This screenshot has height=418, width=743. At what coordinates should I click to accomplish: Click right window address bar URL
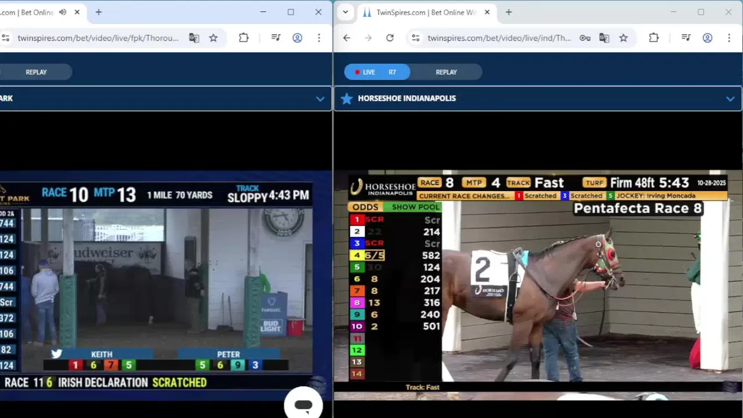pyautogui.click(x=499, y=38)
